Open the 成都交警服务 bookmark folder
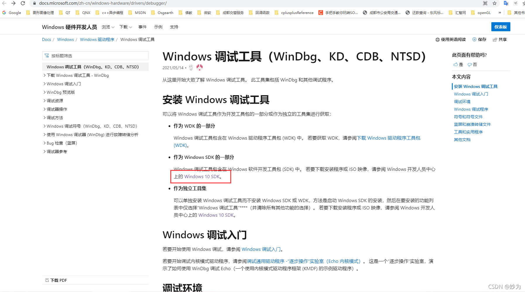 [x=230, y=13]
